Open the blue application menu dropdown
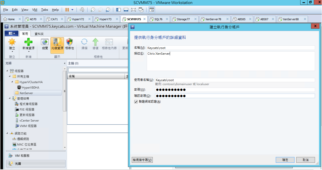Screen dimensions: 322x170 [11, 33]
